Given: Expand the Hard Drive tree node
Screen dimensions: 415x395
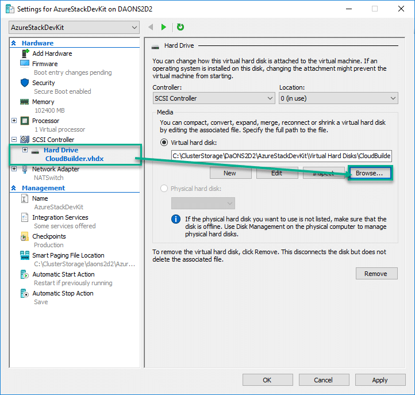Looking at the screenshot, I should click(x=25, y=150).
